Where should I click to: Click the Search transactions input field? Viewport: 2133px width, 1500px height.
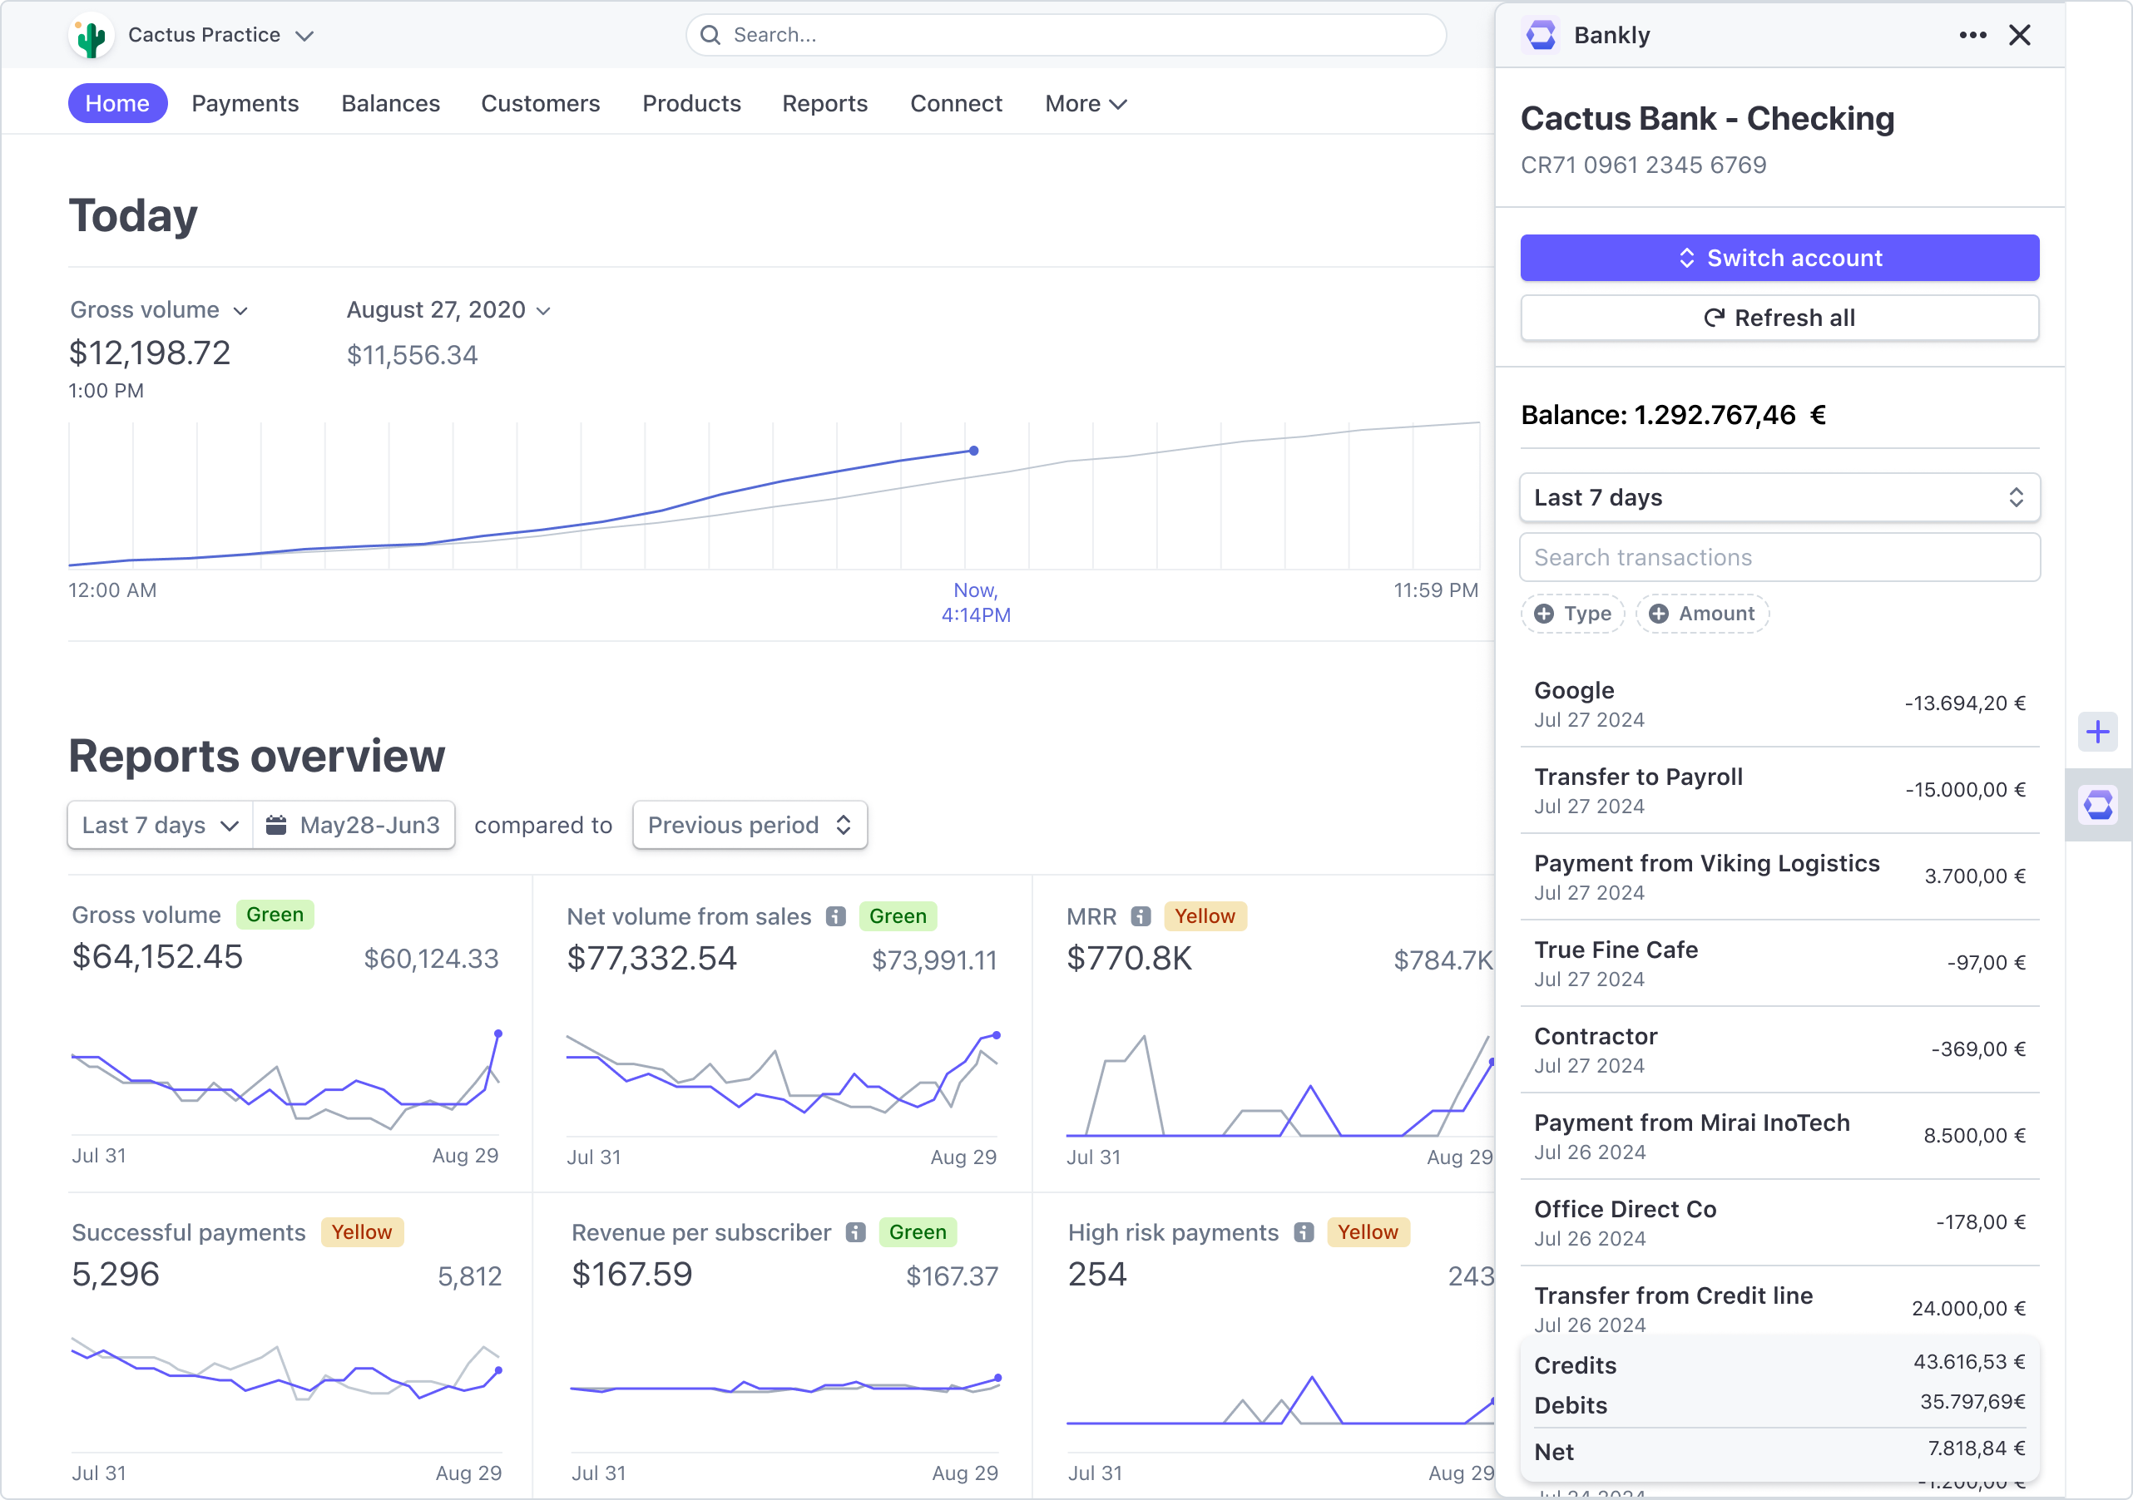pos(1778,556)
